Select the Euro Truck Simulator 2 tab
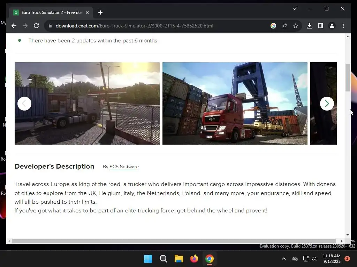Image resolution: width=357 pixels, height=267 pixels. click(51, 13)
